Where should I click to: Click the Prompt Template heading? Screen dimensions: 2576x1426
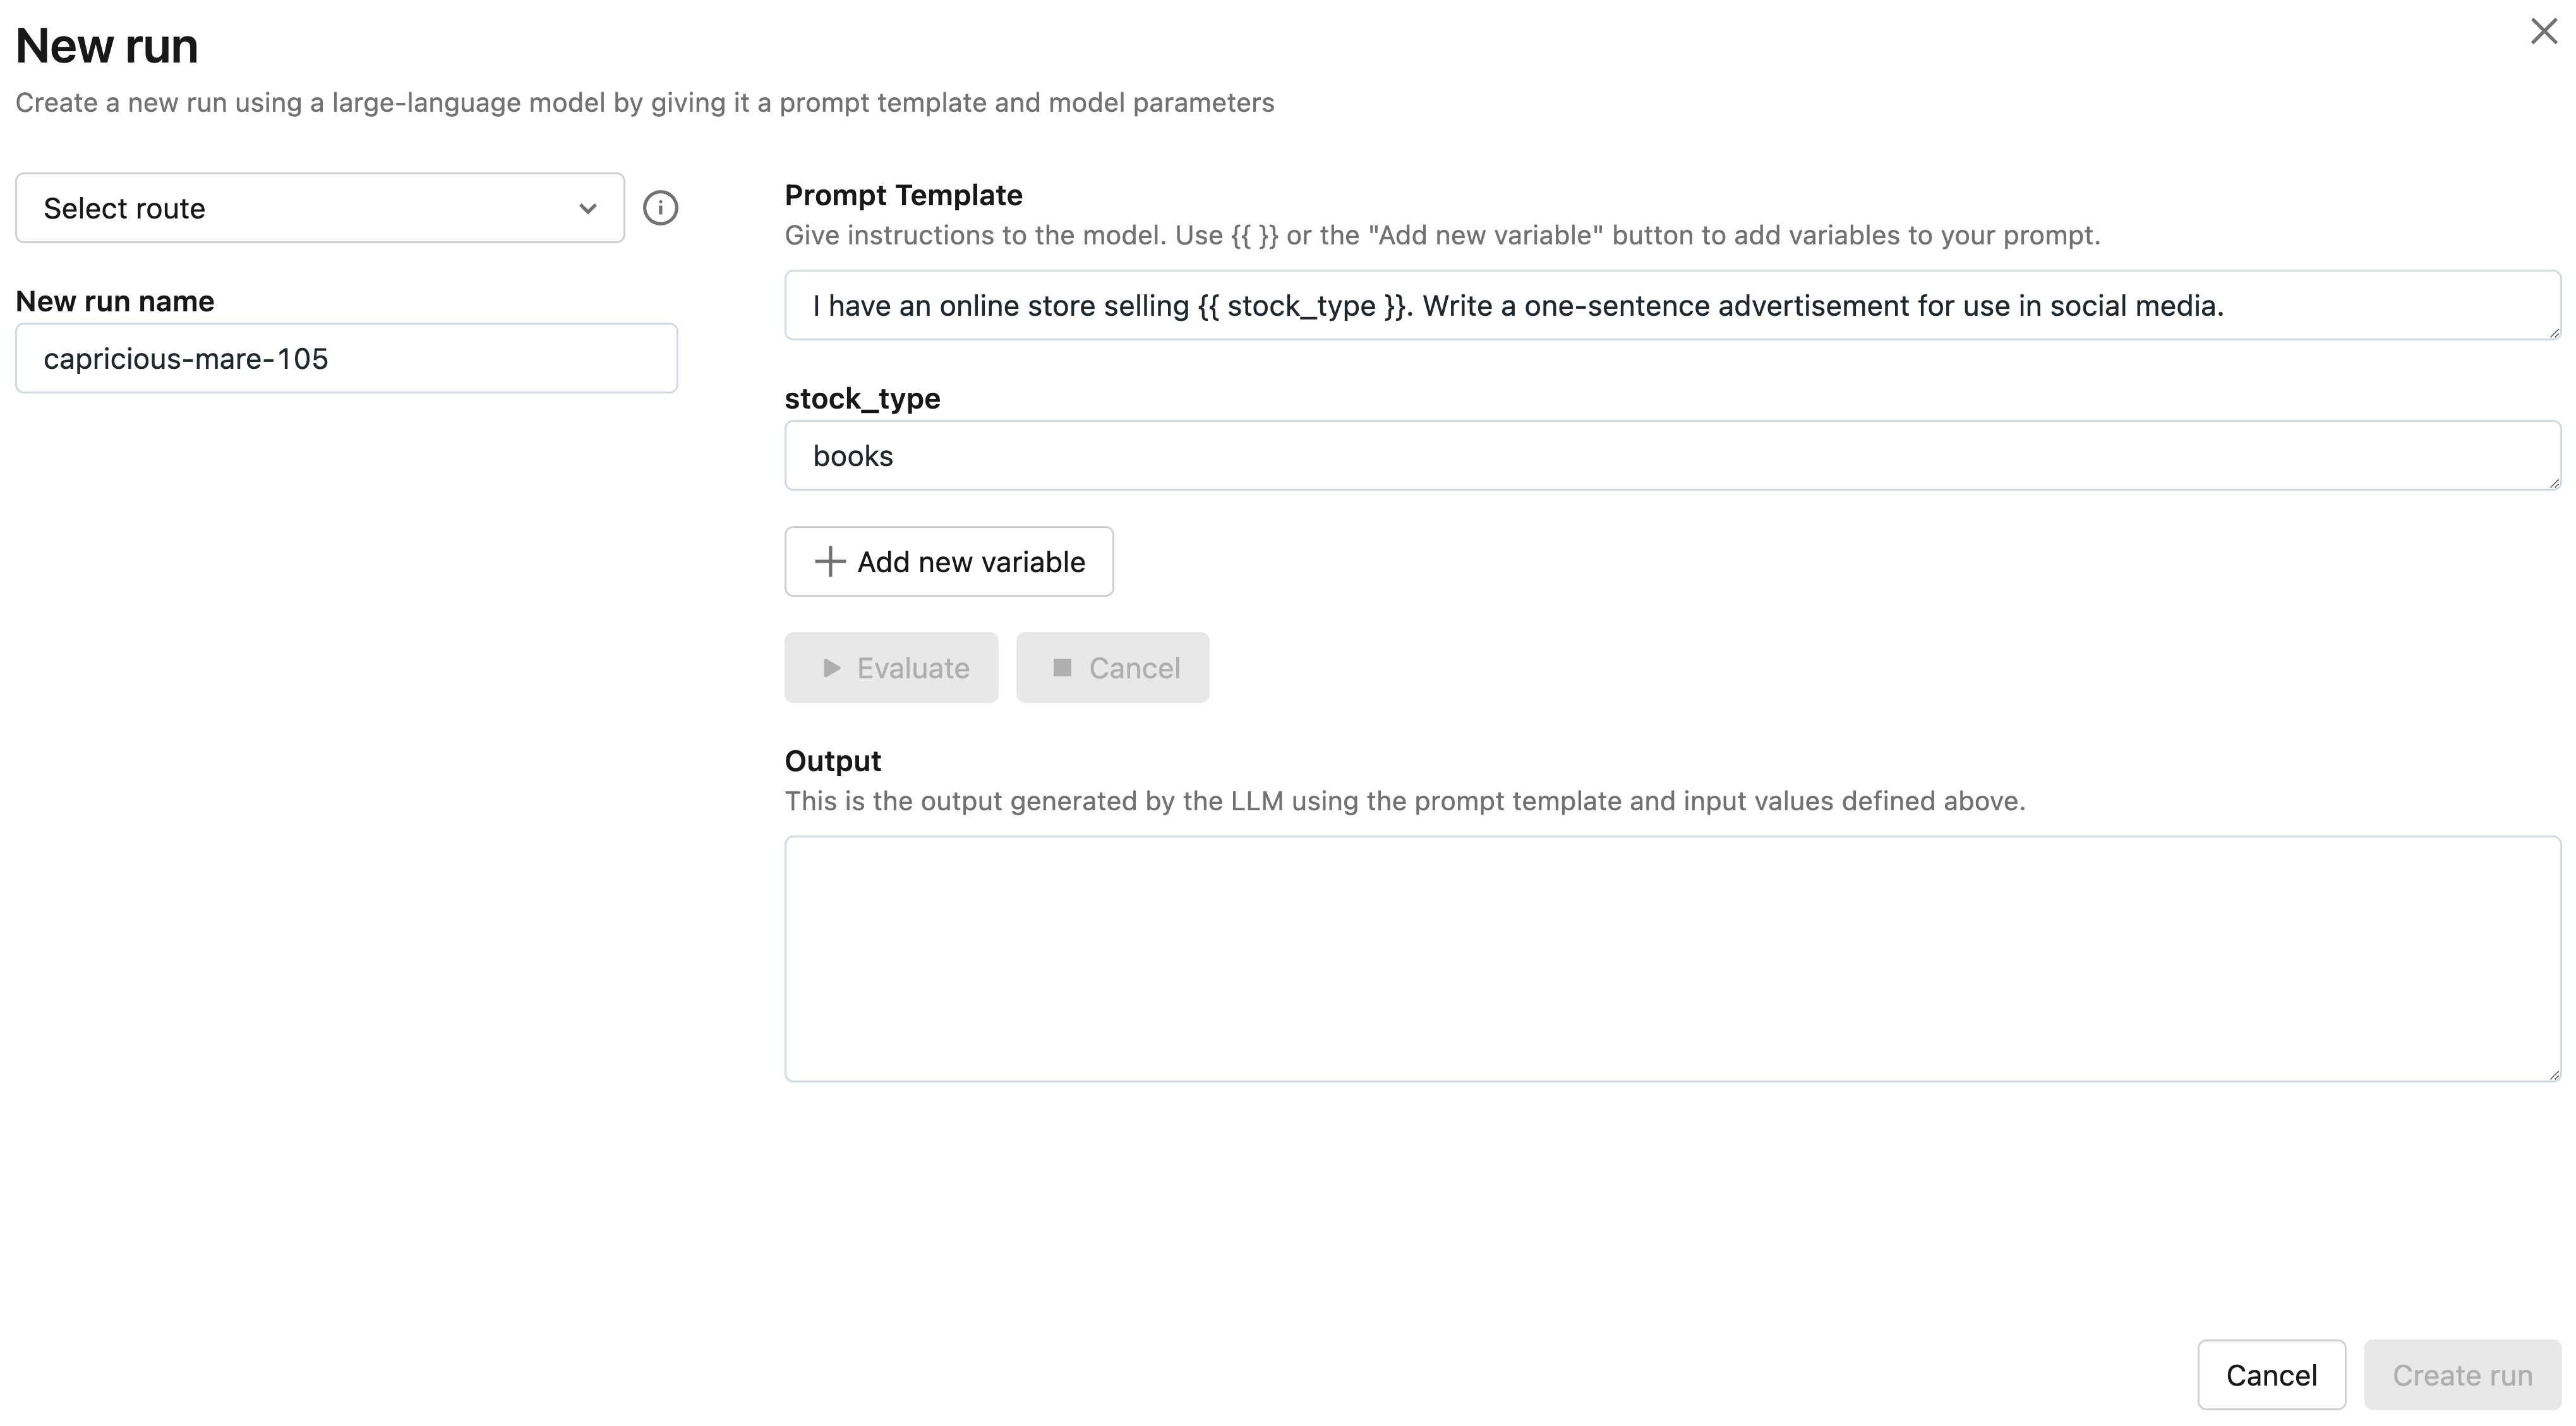(x=903, y=195)
